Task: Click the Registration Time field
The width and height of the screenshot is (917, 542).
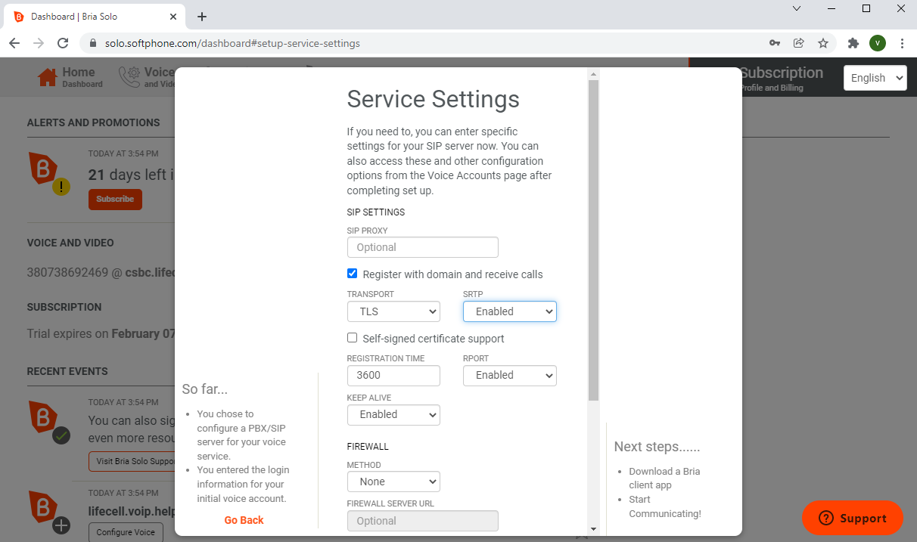Action: 393,375
